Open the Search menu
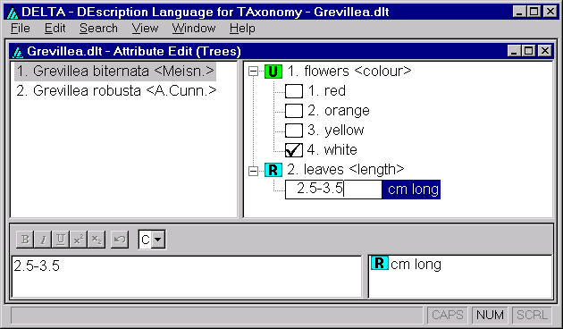The width and height of the screenshot is (563, 329). [x=98, y=28]
